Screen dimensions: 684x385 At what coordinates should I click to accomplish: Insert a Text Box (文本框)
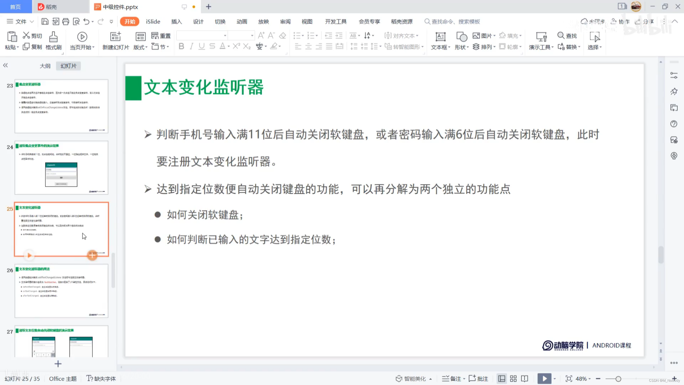coord(440,37)
